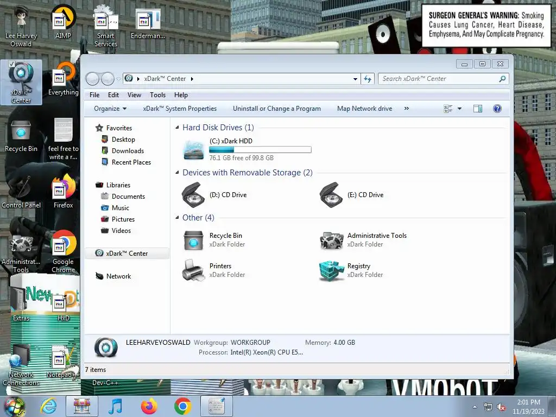Select the HxD desktop icon
The width and height of the screenshot is (556, 417).
point(63,307)
